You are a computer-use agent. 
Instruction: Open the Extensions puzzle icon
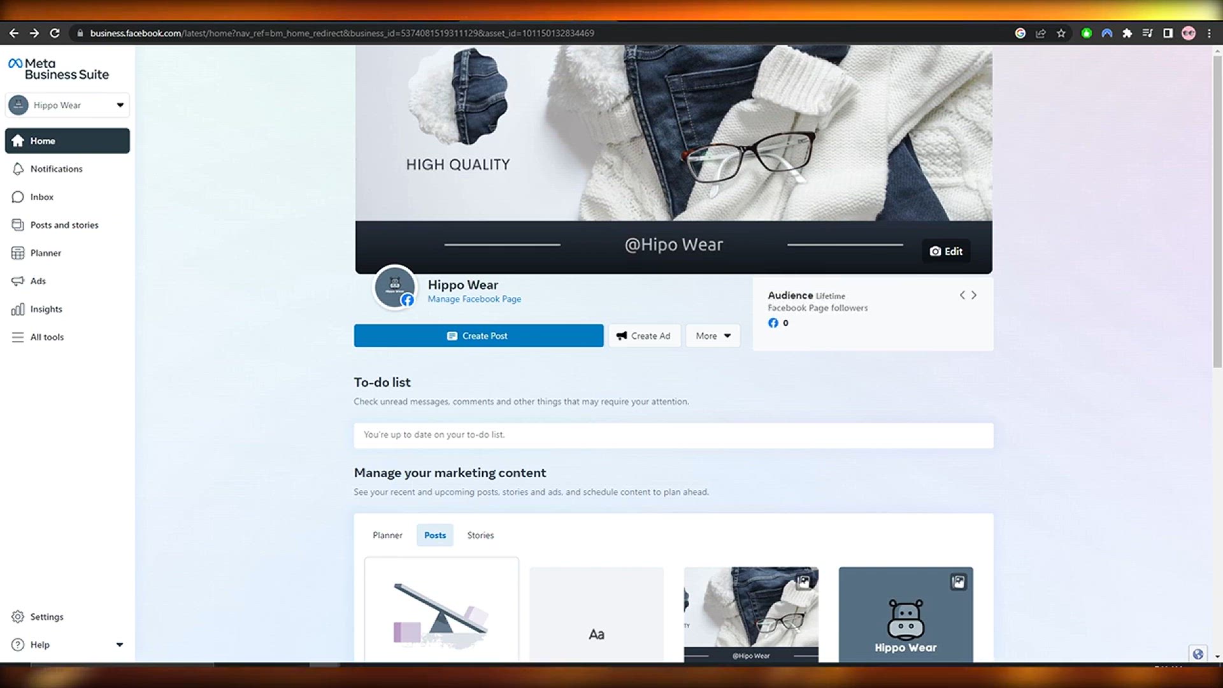point(1127,33)
